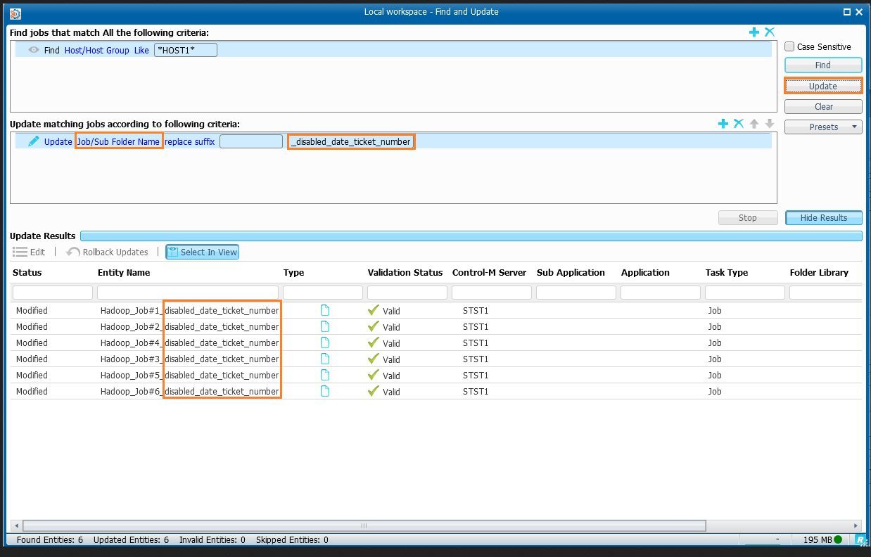The image size is (871, 557).
Task: Toggle the eye icon in Find row
Action: point(34,50)
